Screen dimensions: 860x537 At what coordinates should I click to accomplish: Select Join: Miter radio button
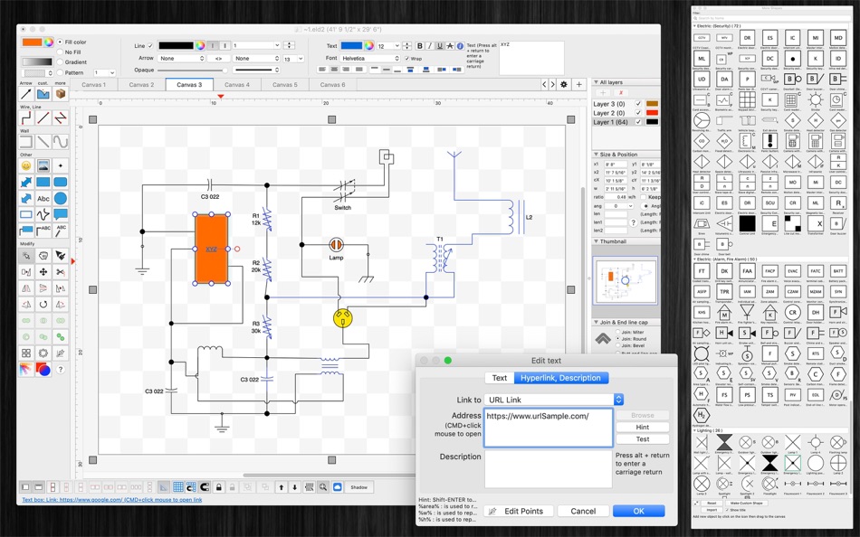pos(618,332)
